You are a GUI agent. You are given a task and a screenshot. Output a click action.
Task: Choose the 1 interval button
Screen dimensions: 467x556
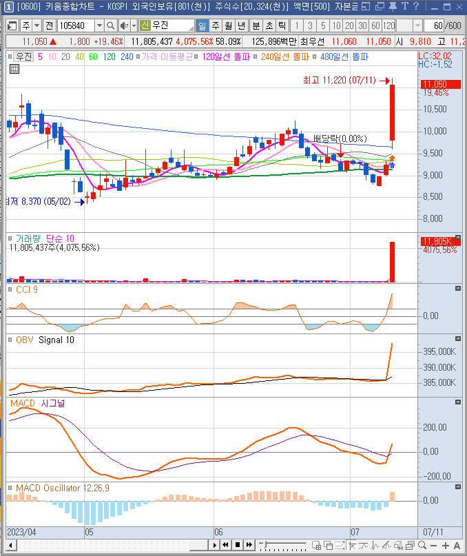click(297, 25)
